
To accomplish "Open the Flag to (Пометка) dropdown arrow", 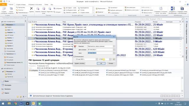I will pyautogui.click(x=114, y=46).
